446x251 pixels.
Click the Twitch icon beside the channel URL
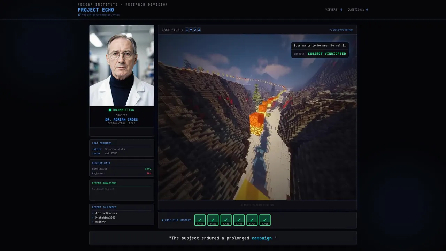(79, 15)
